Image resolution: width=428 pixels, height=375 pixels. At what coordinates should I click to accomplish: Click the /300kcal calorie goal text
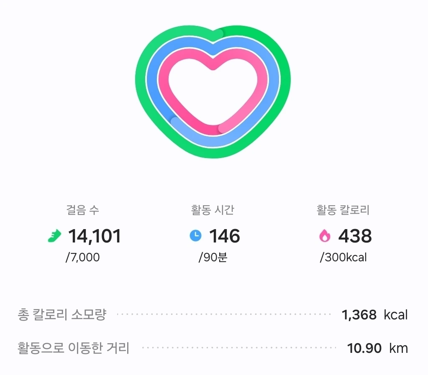click(x=343, y=258)
